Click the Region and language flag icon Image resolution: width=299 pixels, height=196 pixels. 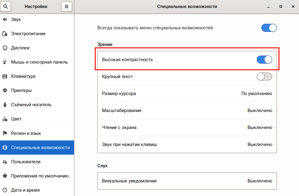coord(5,133)
